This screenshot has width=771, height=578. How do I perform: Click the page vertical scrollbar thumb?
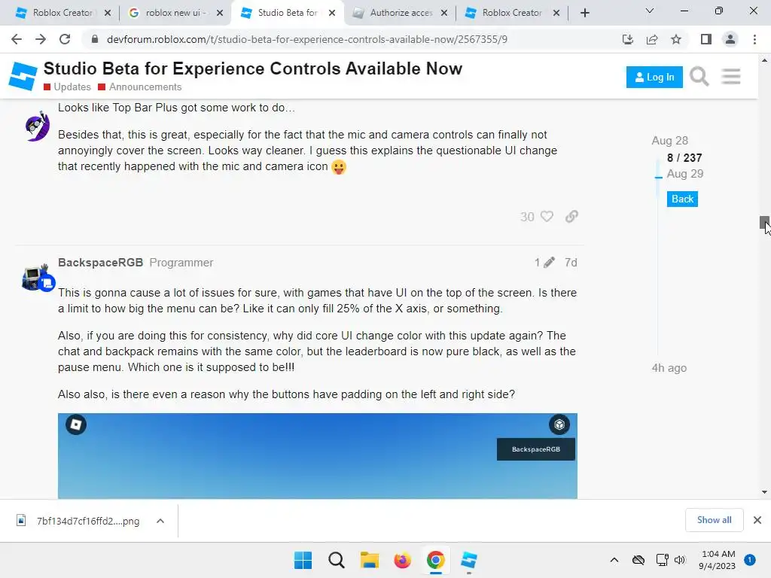tap(764, 222)
